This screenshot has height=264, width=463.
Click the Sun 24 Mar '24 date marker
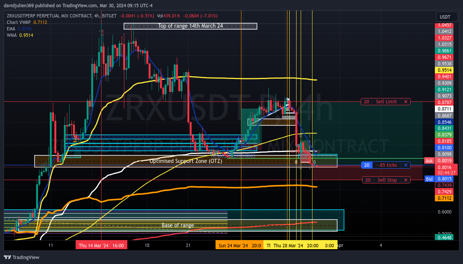[x=239, y=245]
